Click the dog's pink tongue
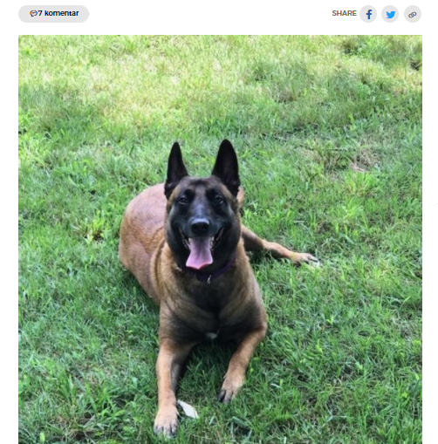 [x=200, y=253]
